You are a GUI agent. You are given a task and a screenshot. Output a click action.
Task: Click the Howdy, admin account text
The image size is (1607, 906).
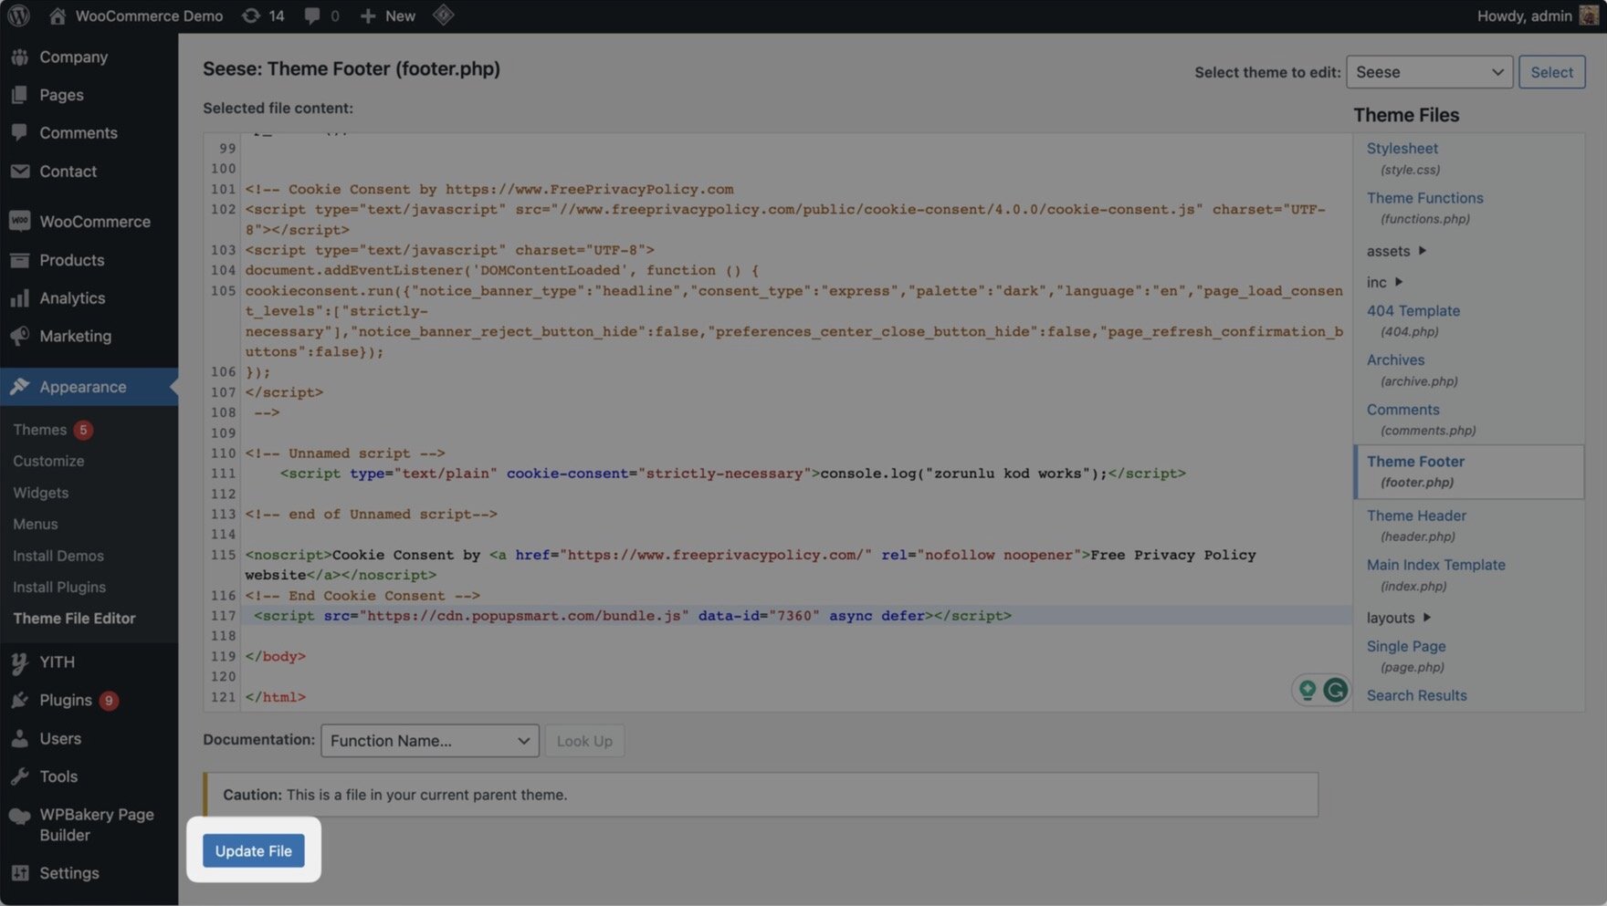tap(1524, 16)
